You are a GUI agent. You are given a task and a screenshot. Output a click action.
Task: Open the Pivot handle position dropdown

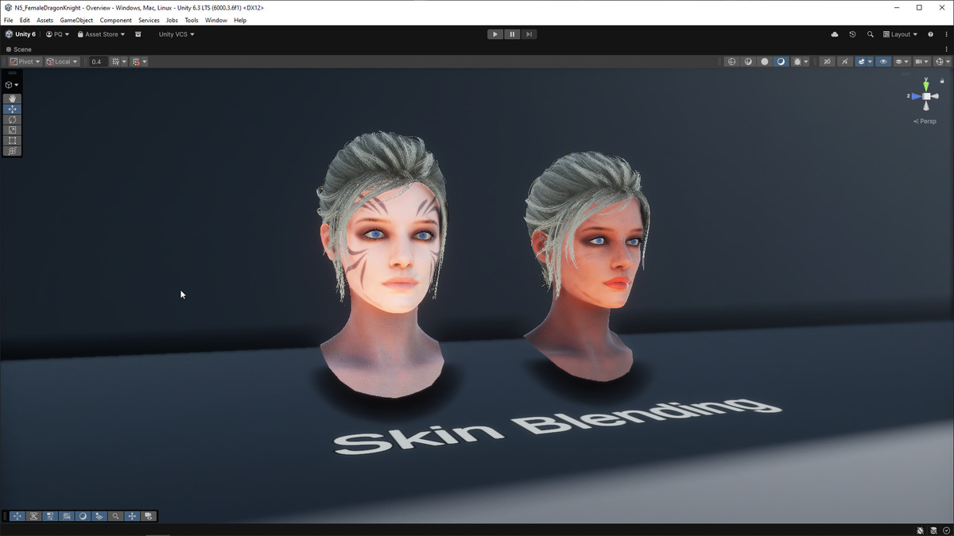(x=25, y=62)
